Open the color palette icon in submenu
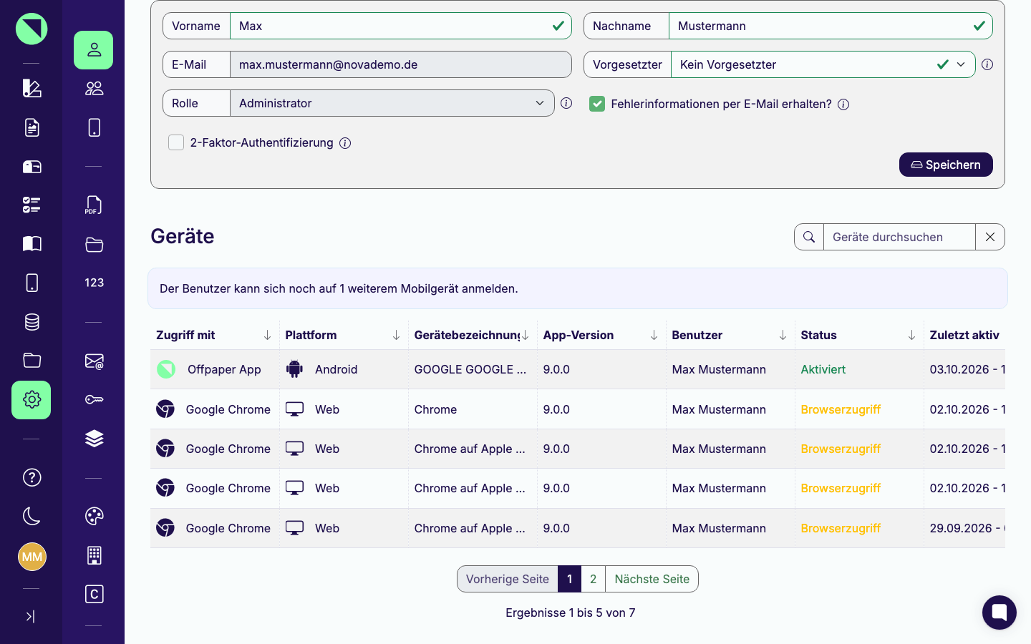This screenshot has width=1031, height=644. [x=94, y=516]
